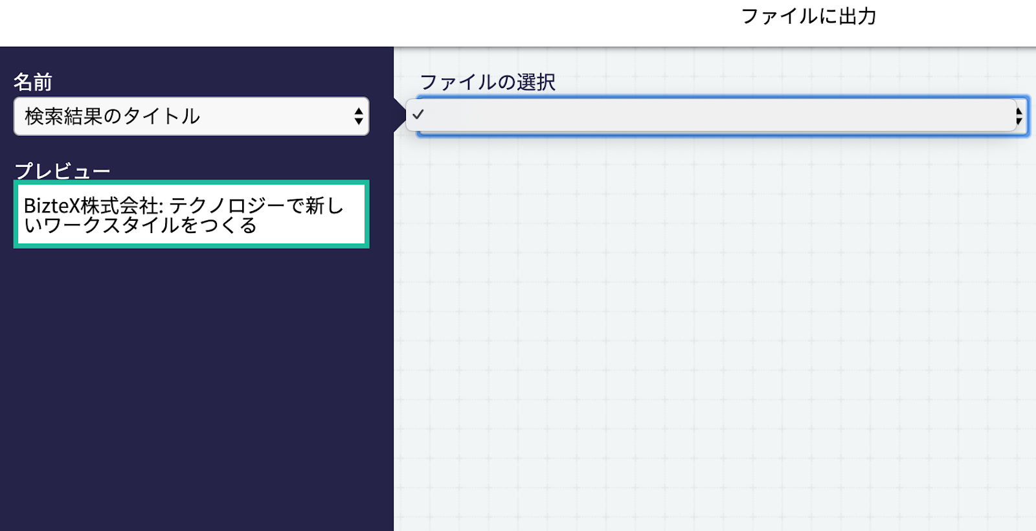1036x531 pixels.
Task: Select the blank checkmarked option in the file list
Action: pos(711,115)
